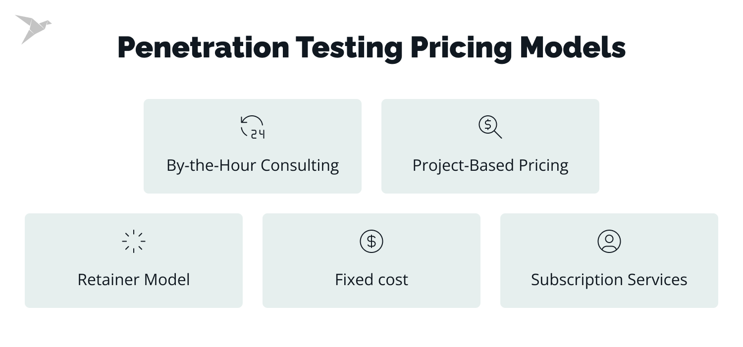Click the circled dollar Fixed cost icon
This screenshot has height=347, width=743.
click(x=371, y=242)
